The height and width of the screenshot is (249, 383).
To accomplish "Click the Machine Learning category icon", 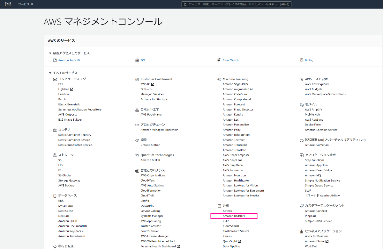I will pos(219,79).
